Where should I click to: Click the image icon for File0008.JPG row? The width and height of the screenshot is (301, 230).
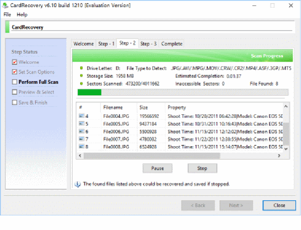(x=81, y=146)
